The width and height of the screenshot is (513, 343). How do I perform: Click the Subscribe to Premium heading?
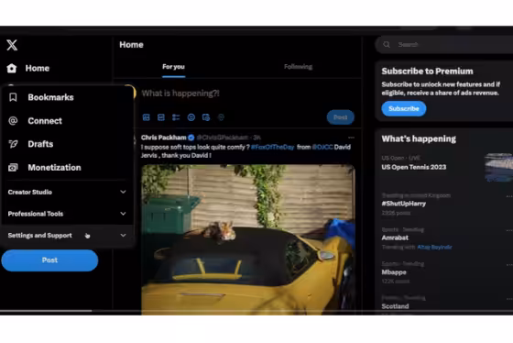tap(427, 72)
